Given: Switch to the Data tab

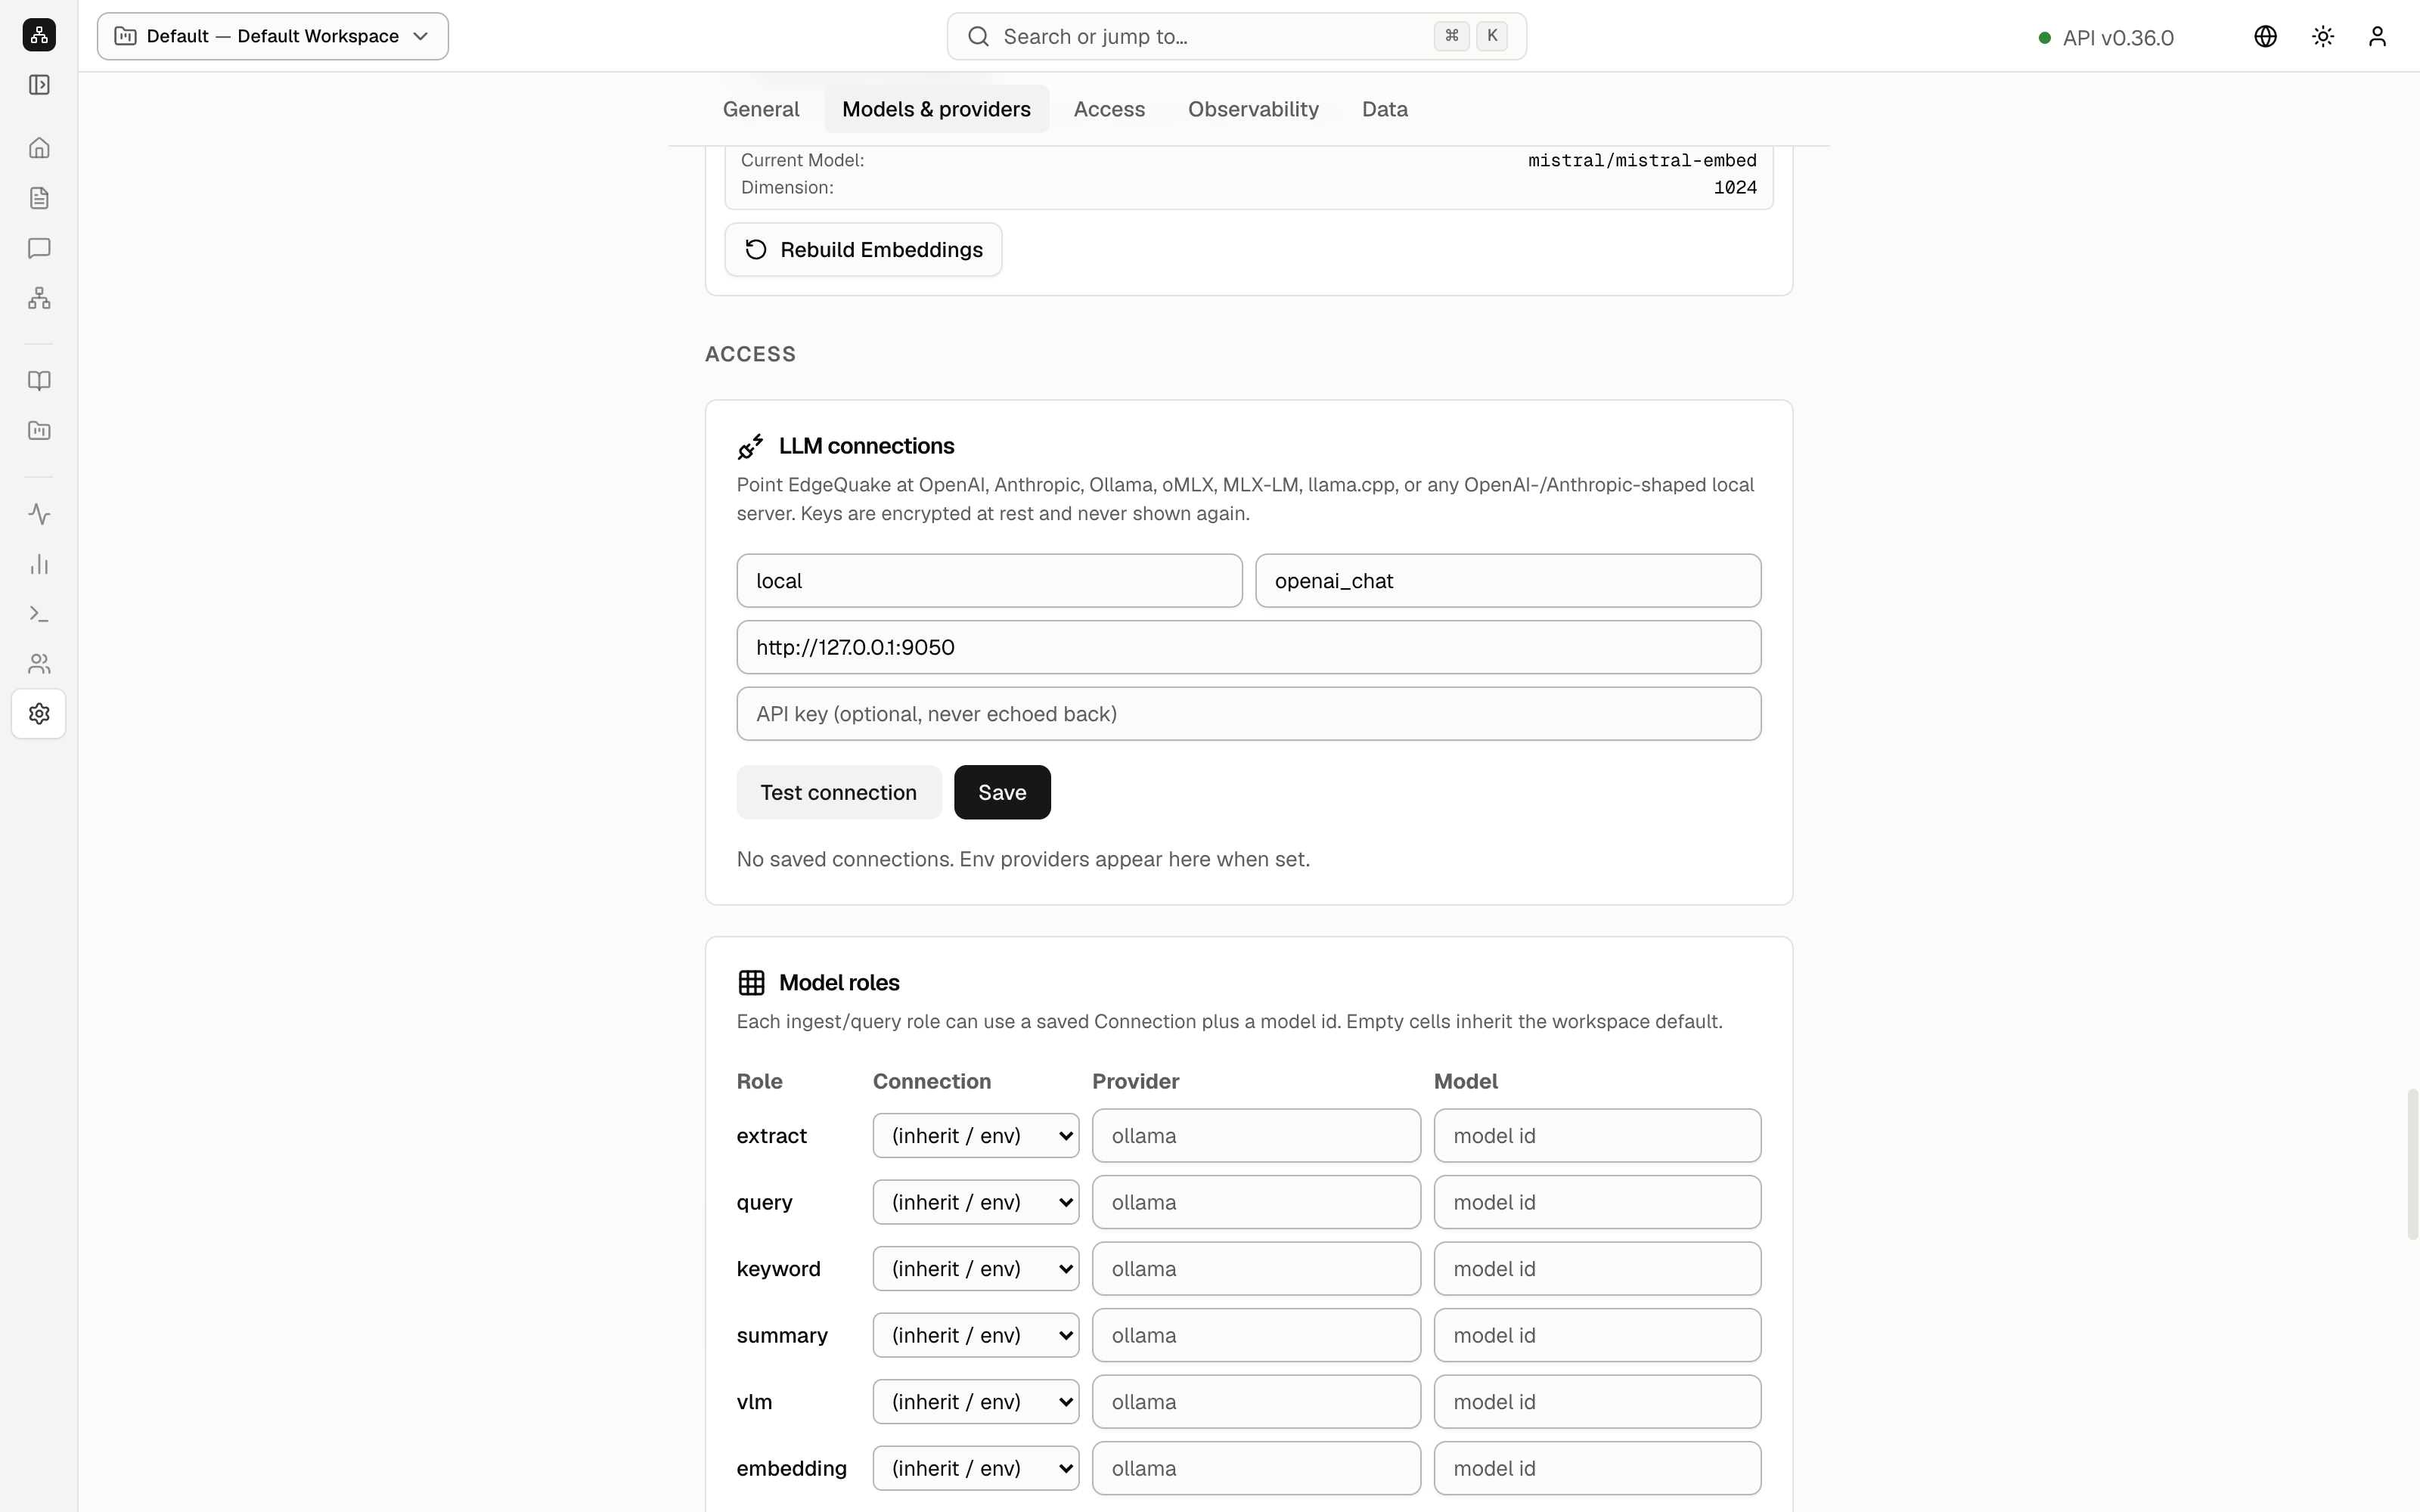Looking at the screenshot, I should tap(1384, 109).
